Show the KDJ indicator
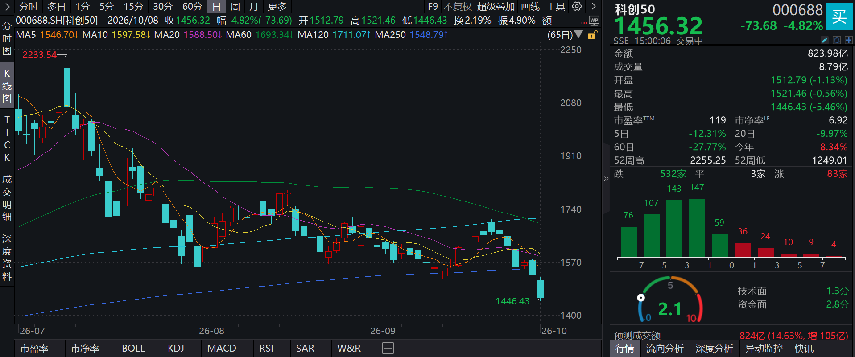 (176, 348)
